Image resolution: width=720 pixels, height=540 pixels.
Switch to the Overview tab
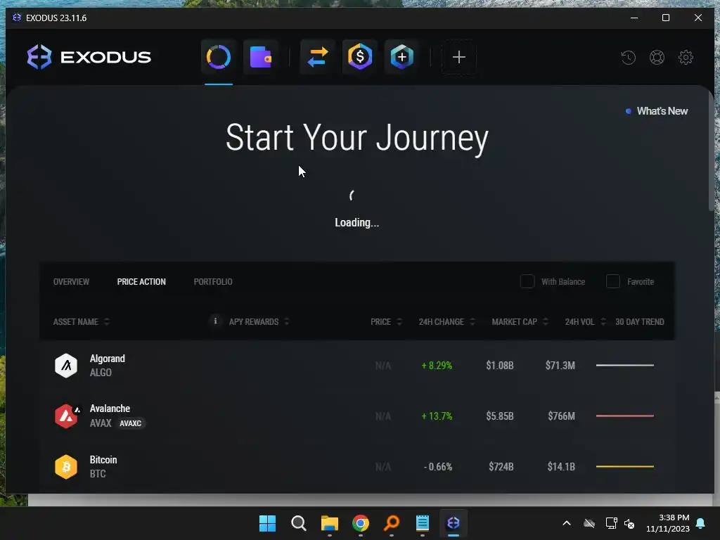point(71,281)
